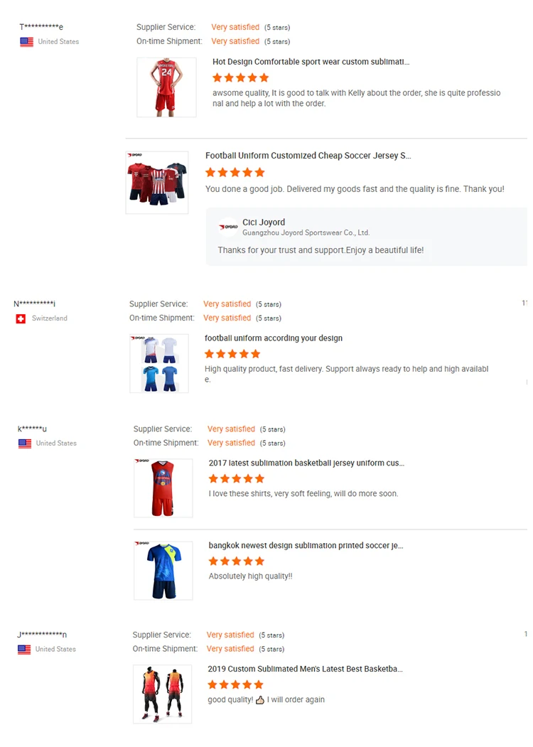Image resolution: width=533 pixels, height=747 pixels.
Task: Open white and blue football uniform thumbnail
Action: (159, 363)
